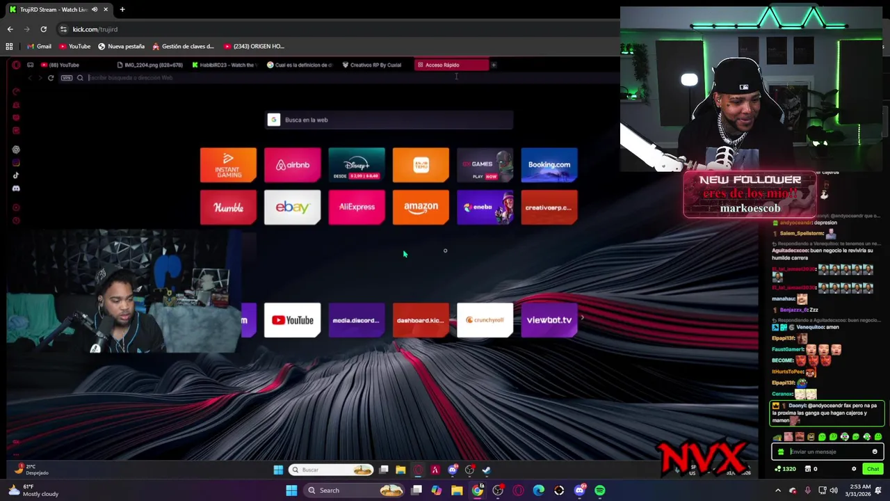Image resolution: width=890 pixels, height=501 pixels.
Task: Open the Airbnb speed dial tile
Action: click(292, 165)
